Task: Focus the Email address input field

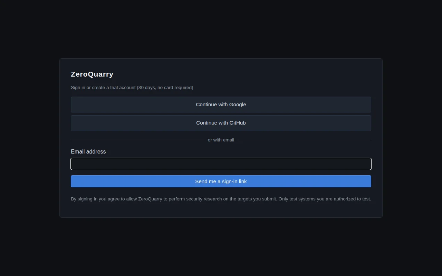Action: click(221, 164)
